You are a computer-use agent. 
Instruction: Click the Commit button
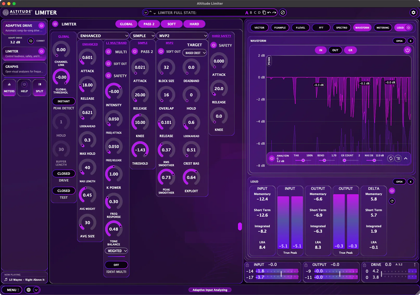tap(41, 41)
